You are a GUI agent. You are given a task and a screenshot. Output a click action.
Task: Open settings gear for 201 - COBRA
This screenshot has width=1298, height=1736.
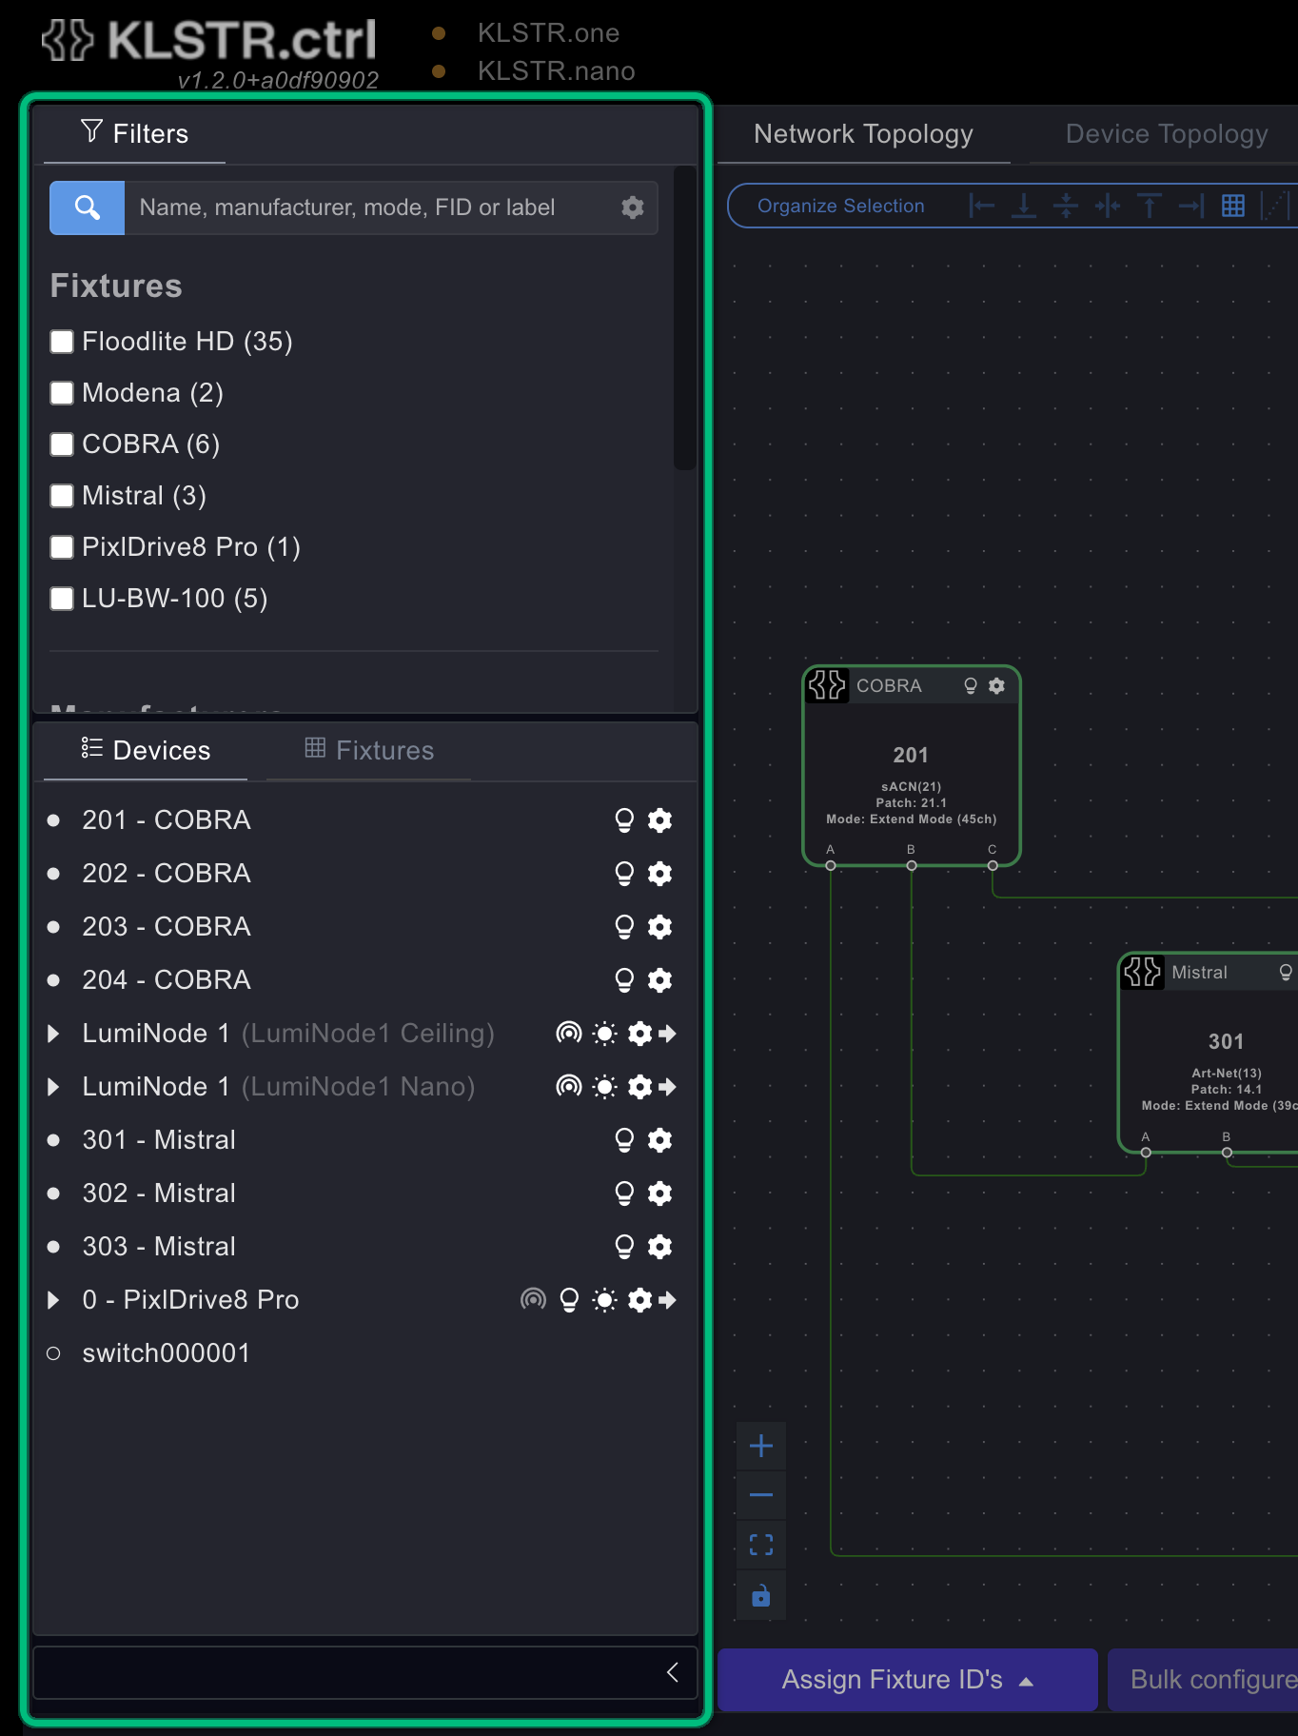[659, 820]
